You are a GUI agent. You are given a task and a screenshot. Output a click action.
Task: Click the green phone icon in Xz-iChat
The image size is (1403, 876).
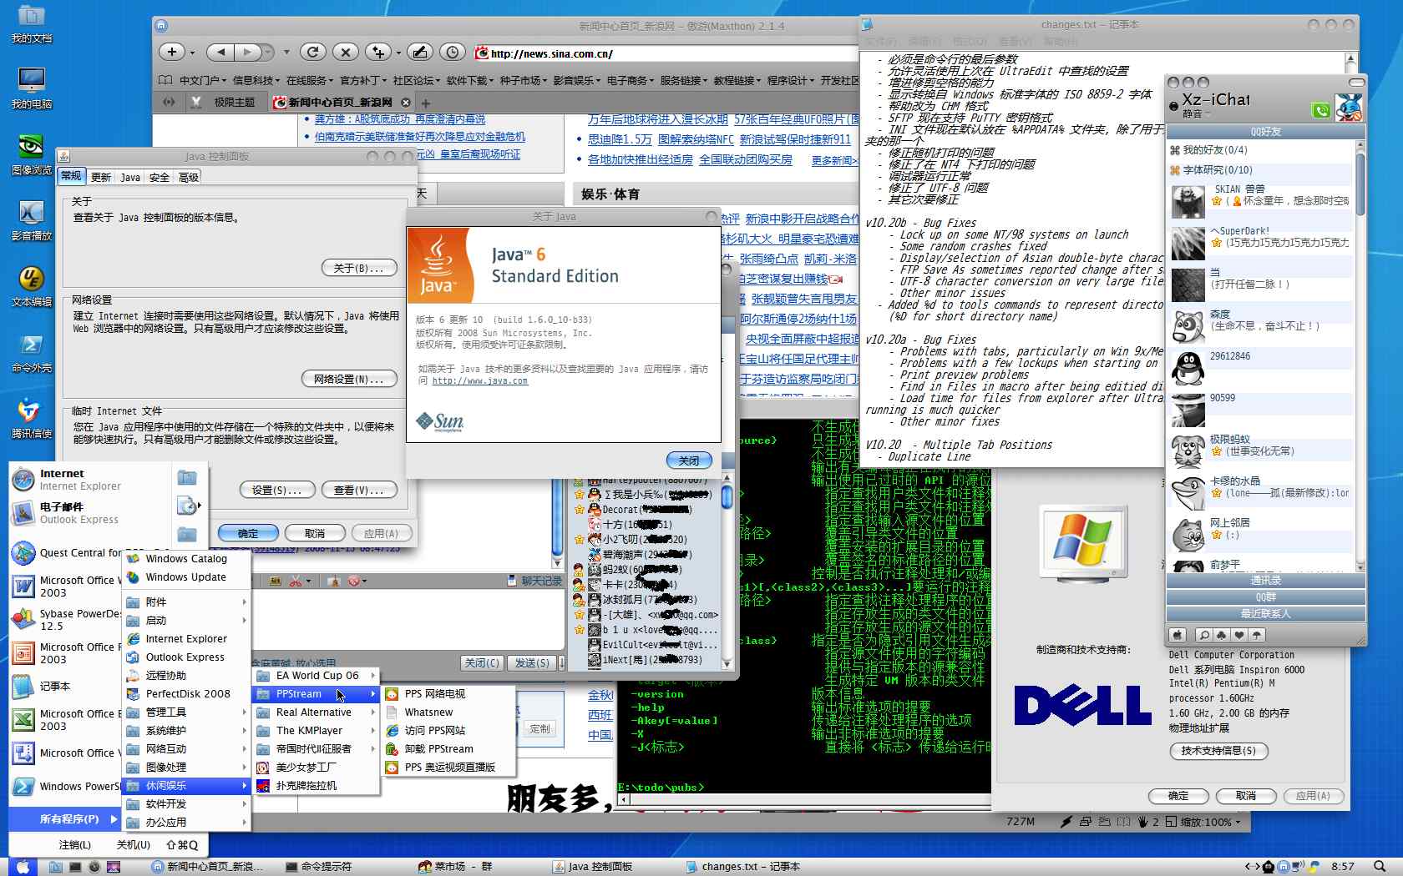(1320, 109)
